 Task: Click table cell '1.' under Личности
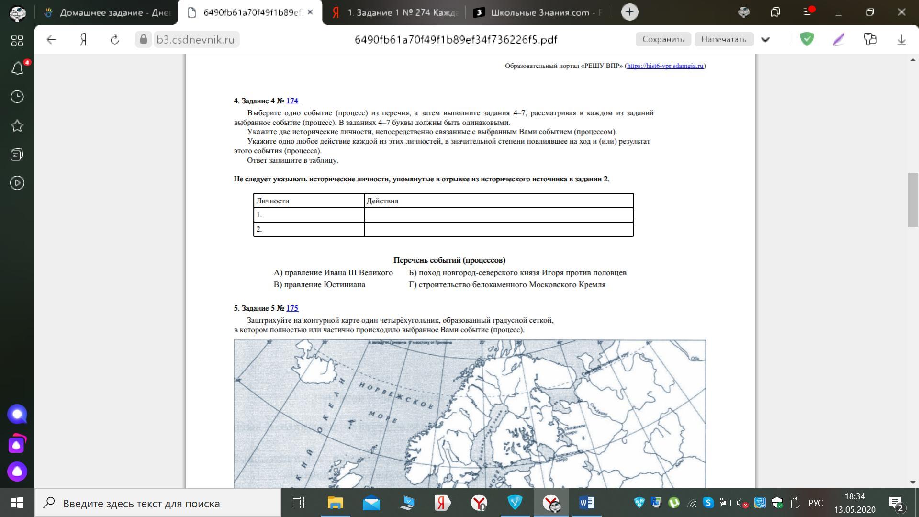pos(309,215)
